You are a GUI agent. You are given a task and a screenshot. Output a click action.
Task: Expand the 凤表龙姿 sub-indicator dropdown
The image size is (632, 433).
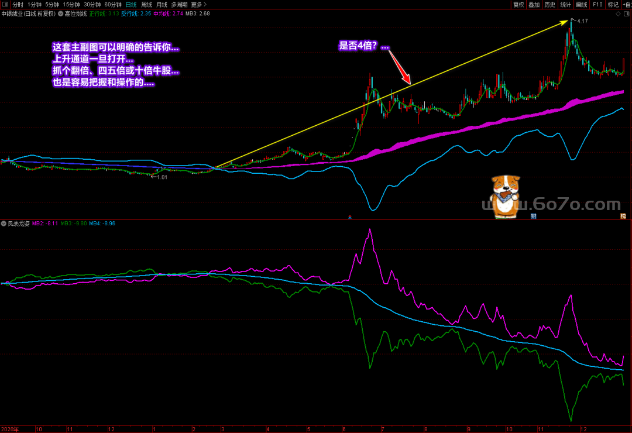coord(4,224)
